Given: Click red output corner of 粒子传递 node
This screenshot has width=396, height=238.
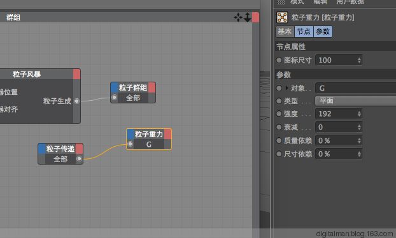Looking at the screenshot, I should pos(80,149).
